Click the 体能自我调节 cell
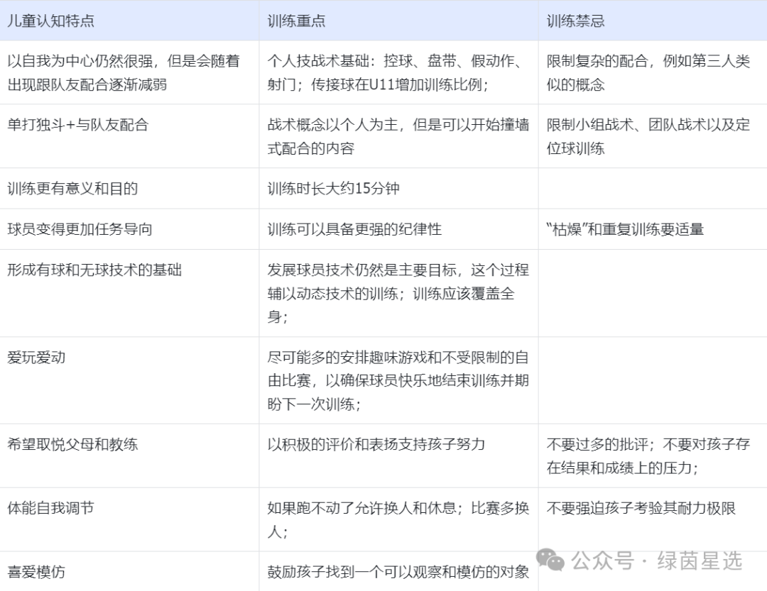Image resolution: width=767 pixels, height=591 pixels. click(x=129, y=519)
